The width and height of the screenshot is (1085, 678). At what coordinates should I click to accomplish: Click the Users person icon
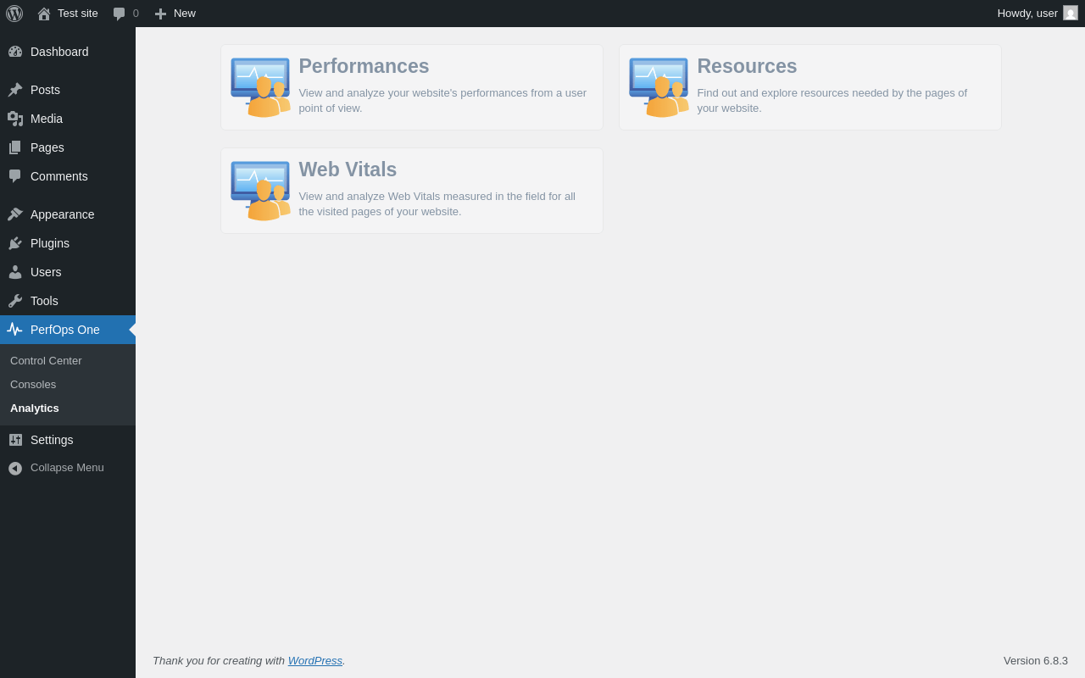coord(15,272)
